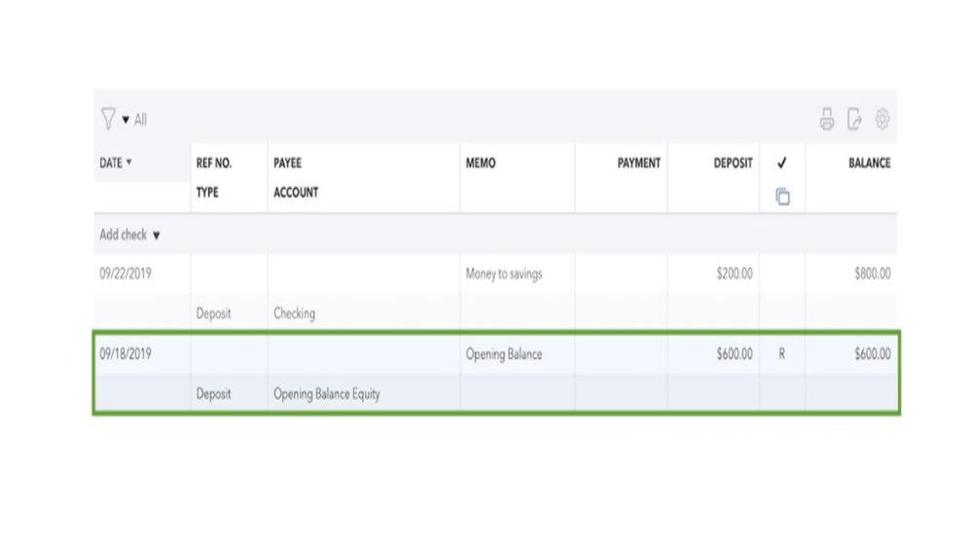Toggle the DATE column sort arrow
The image size is (972, 547).
[x=128, y=163]
